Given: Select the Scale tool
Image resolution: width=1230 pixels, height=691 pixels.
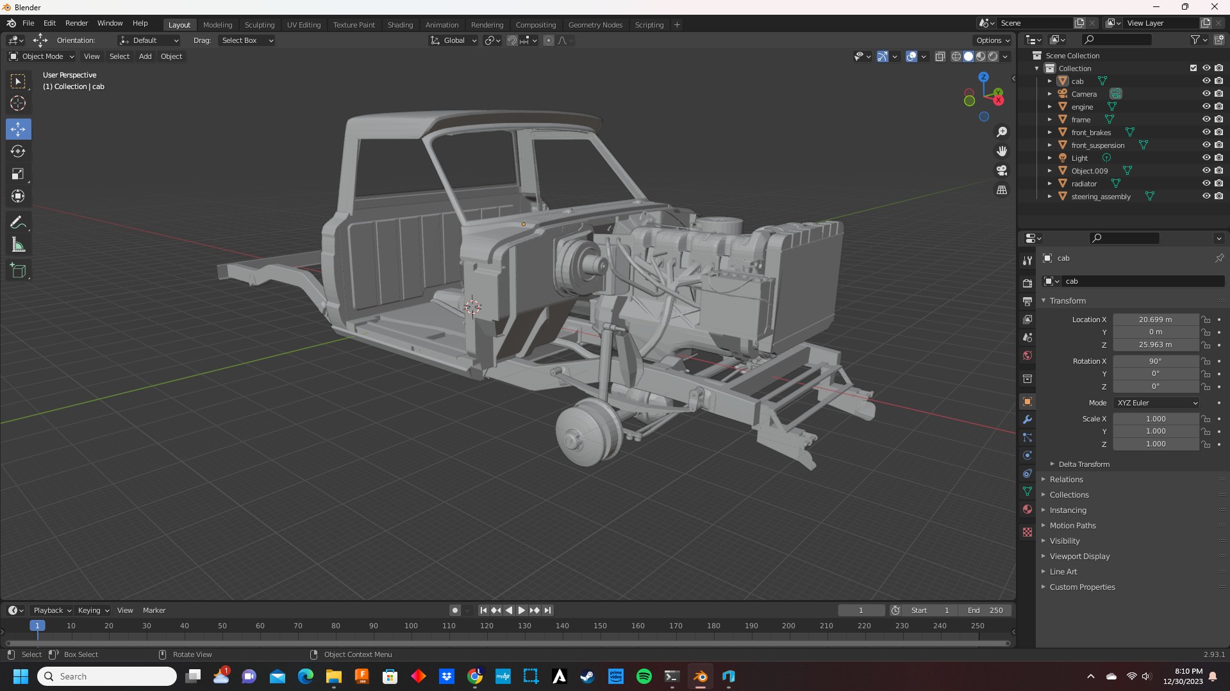Looking at the screenshot, I should click(18, 174).
